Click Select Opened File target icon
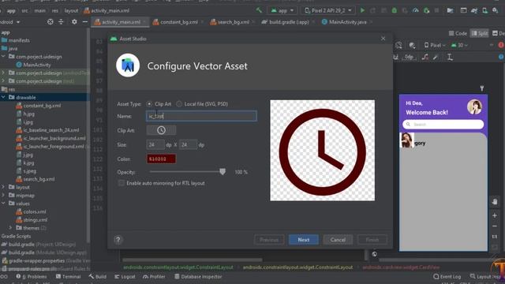The width and height of the screenshot is (505, 284). (x=50, y=22)
